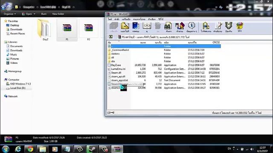
Task: Click the key icon in WinRAR status bar
Action: click(113, 113)
